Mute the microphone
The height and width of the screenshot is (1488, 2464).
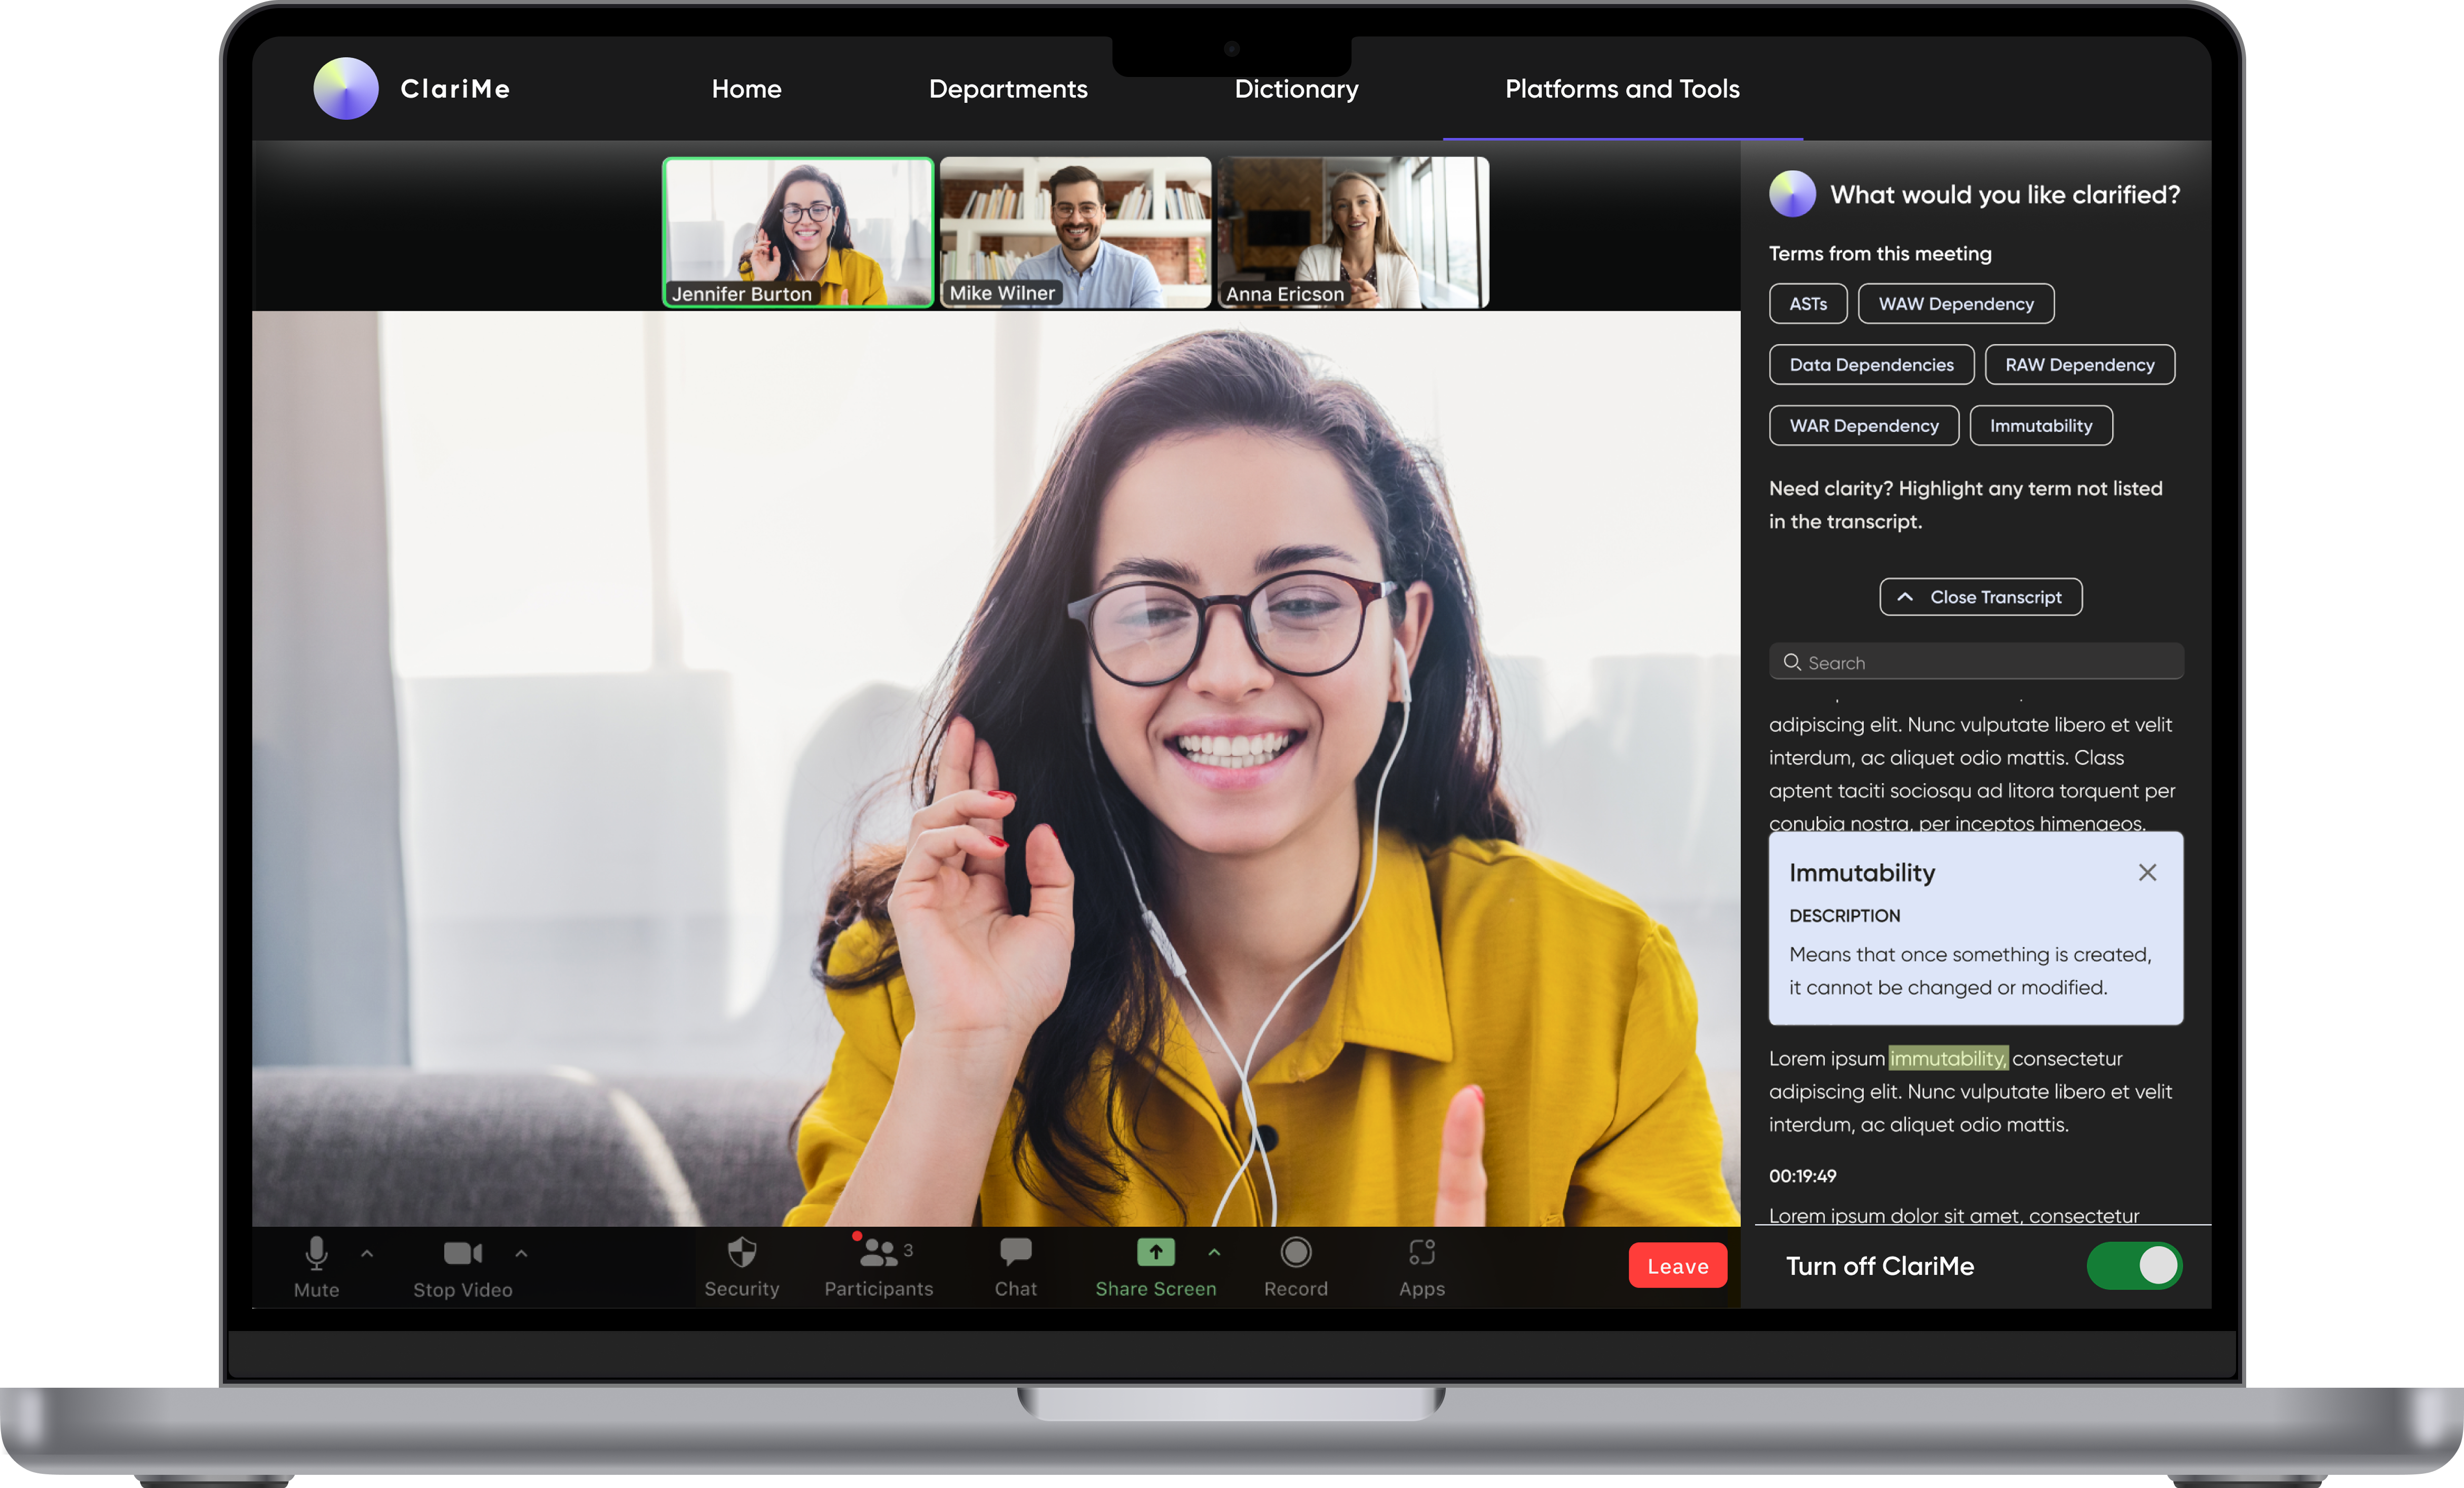[316, 1265]
